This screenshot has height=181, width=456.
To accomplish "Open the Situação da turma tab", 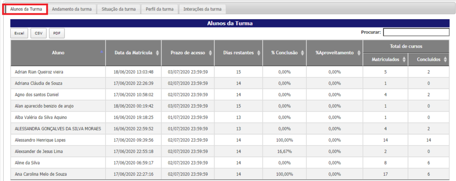I will point(119,9).
